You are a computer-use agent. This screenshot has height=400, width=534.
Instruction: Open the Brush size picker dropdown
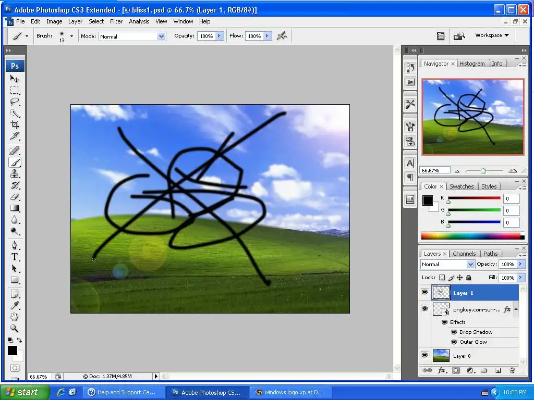pos(71,36)
